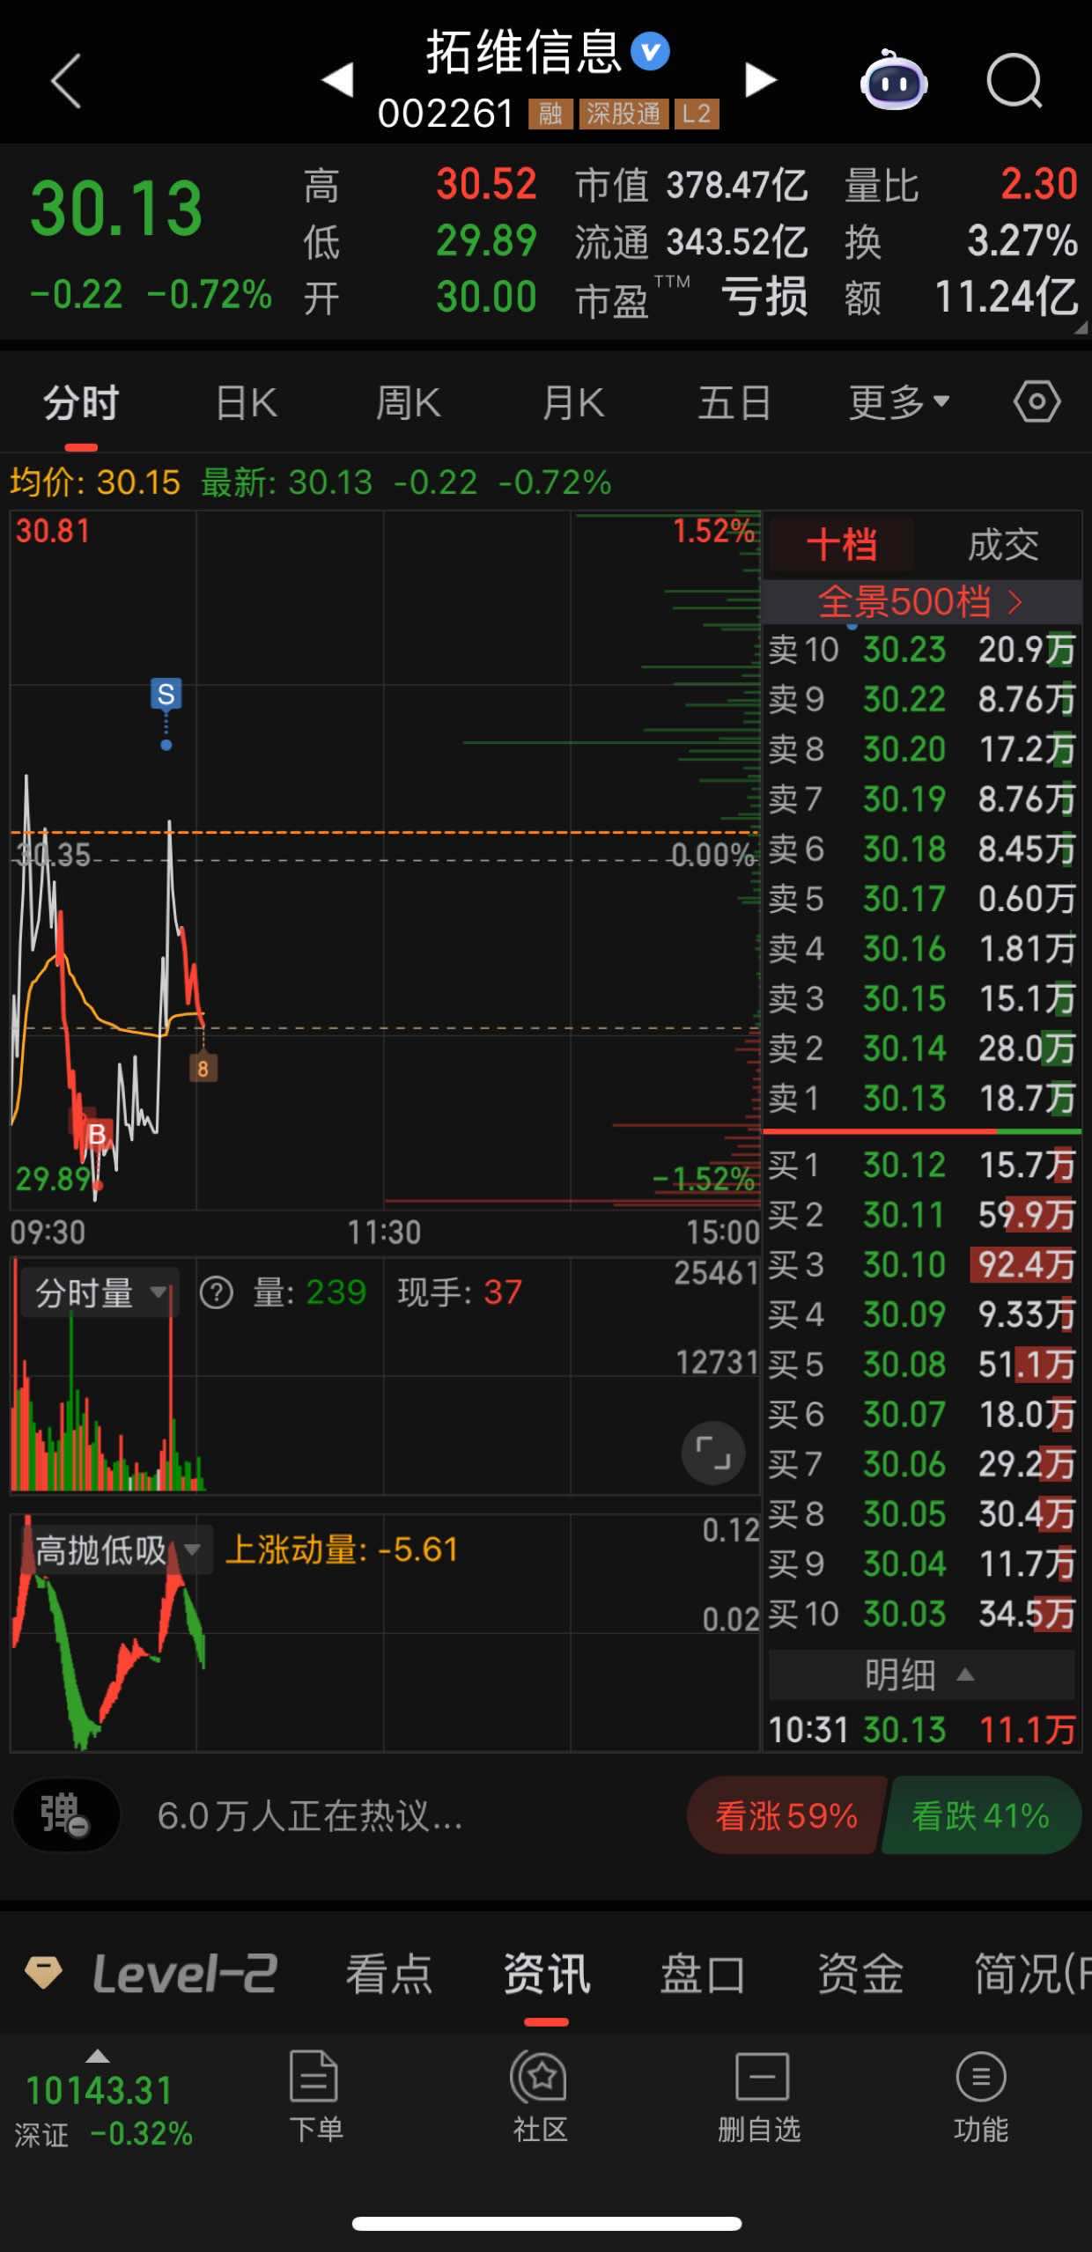Viewport: 1092px width, 2252px height.
Task: Tap the 市盈TTM 亏损 value
Action: pyautogui.click(x=764, y=297)
